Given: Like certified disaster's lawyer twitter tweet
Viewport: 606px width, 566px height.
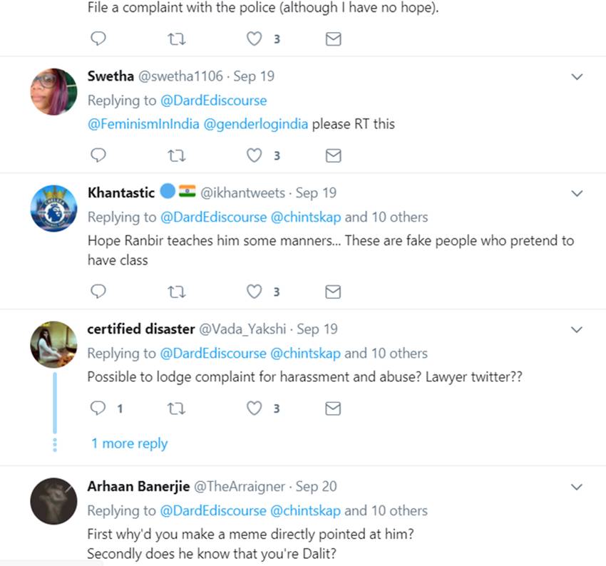Looking at the screenshot, I should 254,408.
